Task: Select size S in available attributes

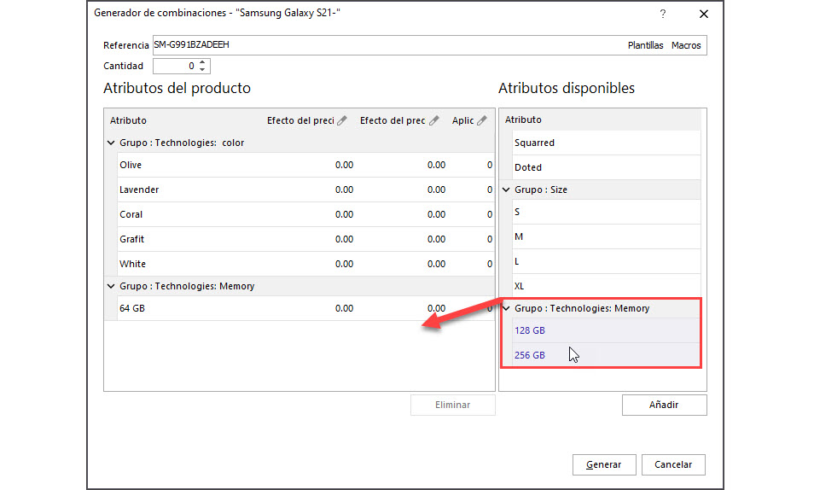Action: click(607, 212)
